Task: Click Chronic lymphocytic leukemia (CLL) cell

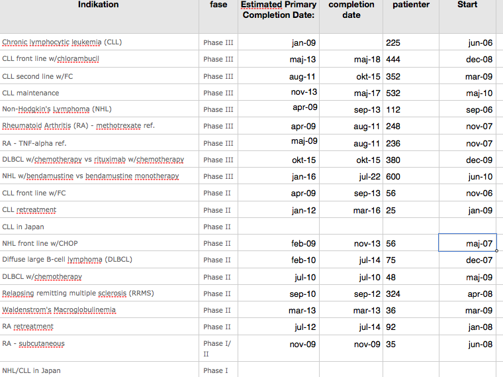Action: pos(99,42)
